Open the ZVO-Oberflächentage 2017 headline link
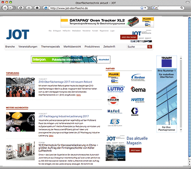The image size is (191, 169). (65, 82)
